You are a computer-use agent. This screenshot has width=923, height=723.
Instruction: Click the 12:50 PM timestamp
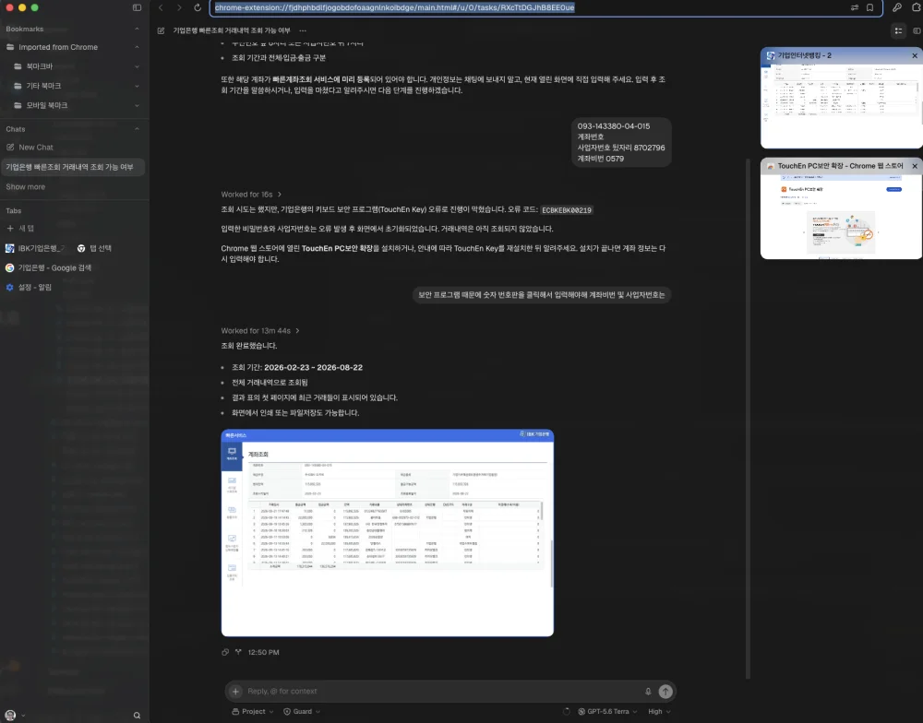point(263,652)
